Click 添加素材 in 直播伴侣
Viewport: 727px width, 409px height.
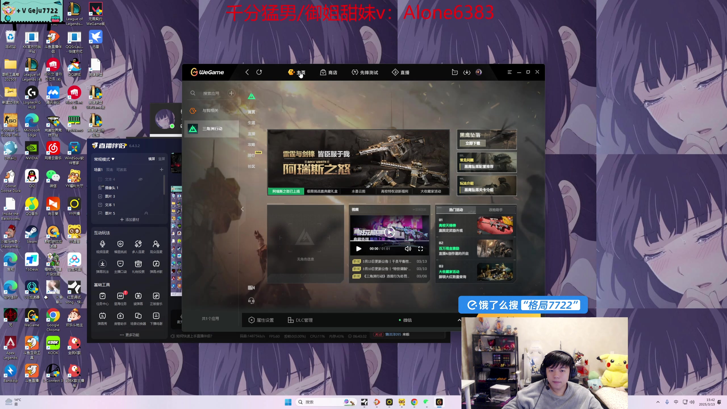click(x=129, y=220)
